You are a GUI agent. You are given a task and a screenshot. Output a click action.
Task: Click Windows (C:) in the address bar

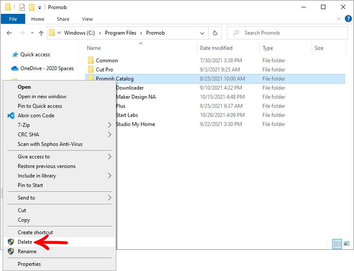tap(79, 33)
